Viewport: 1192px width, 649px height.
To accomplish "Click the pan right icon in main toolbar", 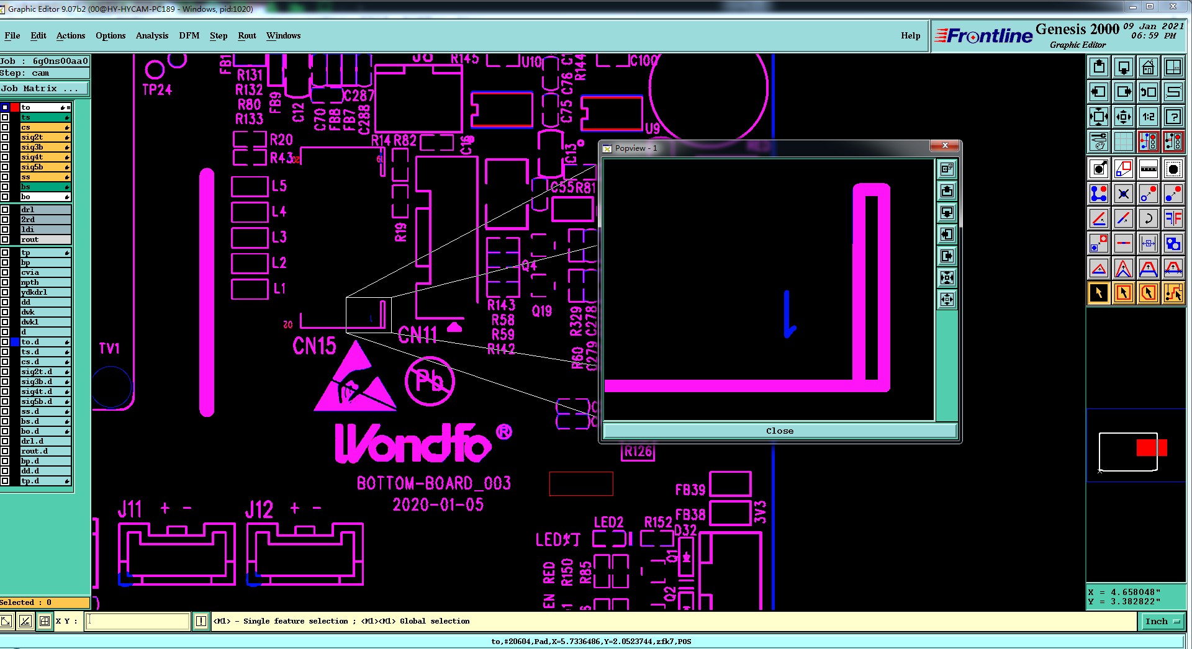I will pyautogui.click(x=1124, y=92).
